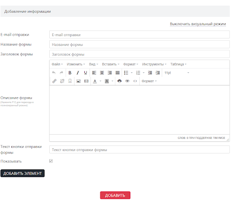Open the Файл menu

click(x=57, y=64)
